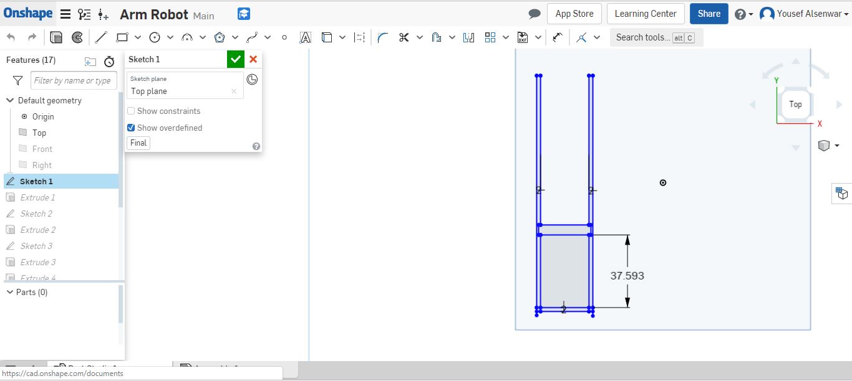
Task: Open Yousef Alsenwar account menu
Action: (805, 14)
